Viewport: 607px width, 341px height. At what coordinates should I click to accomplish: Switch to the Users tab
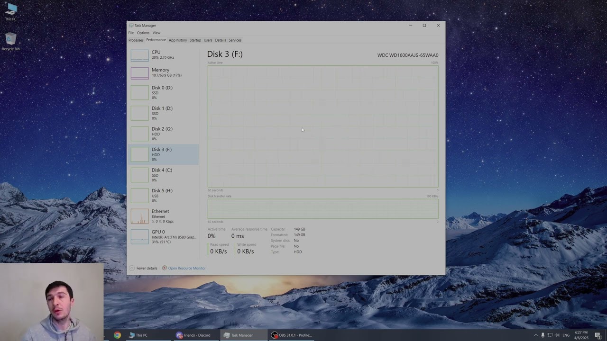[x=208, y=40]
